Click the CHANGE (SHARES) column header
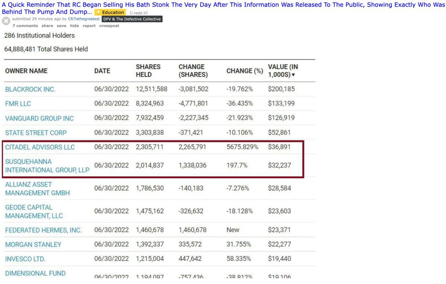 (193, 71)
